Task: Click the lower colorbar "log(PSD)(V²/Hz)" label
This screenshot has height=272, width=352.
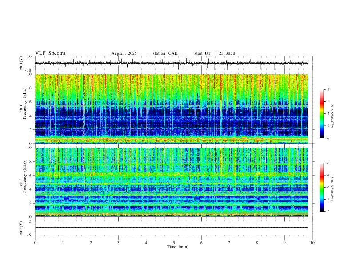Action: (333, 189)
